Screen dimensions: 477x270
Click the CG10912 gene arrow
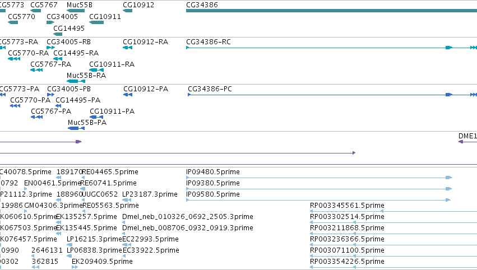127,11
